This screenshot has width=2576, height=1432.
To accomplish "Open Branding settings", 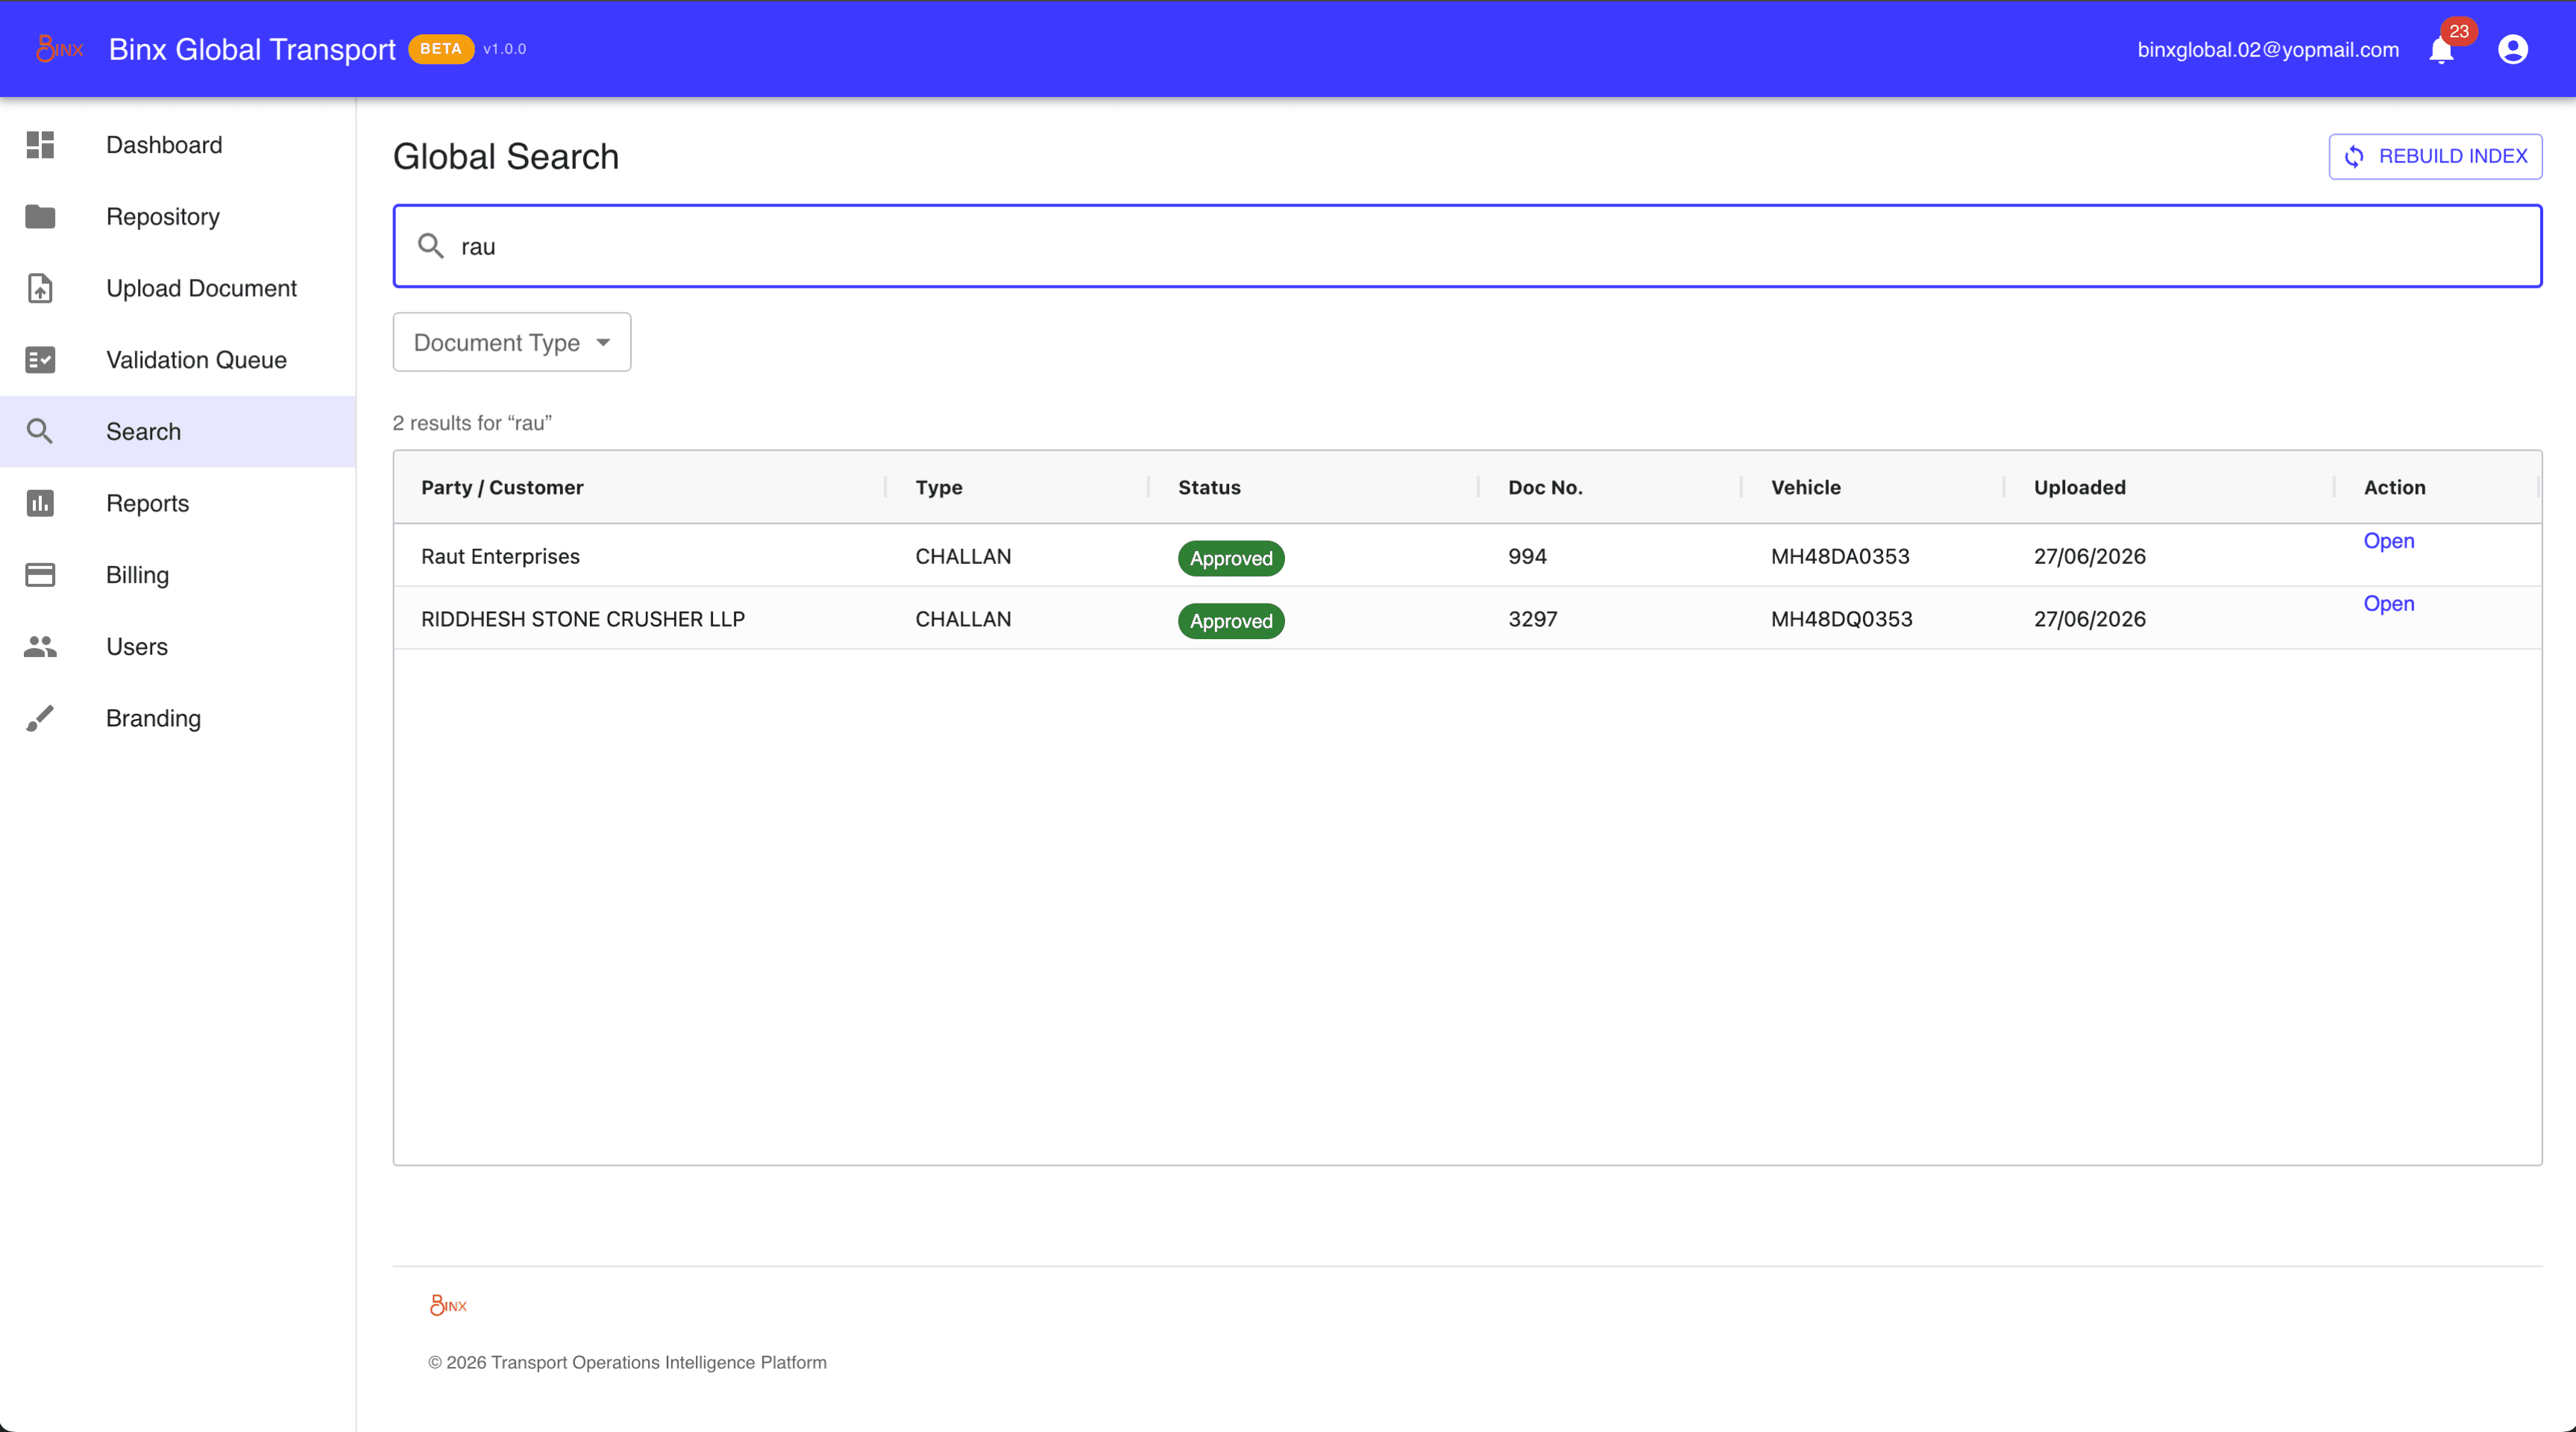I will 178,718.
